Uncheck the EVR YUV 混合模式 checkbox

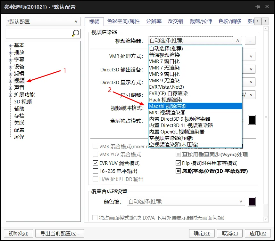click(95, 163)
